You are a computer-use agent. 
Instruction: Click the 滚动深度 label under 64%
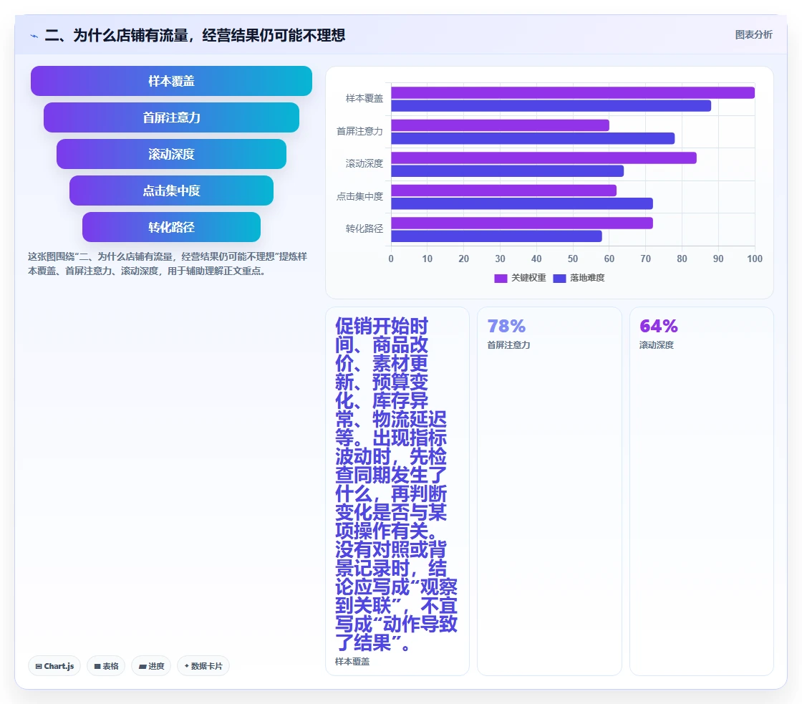point(656,345)
